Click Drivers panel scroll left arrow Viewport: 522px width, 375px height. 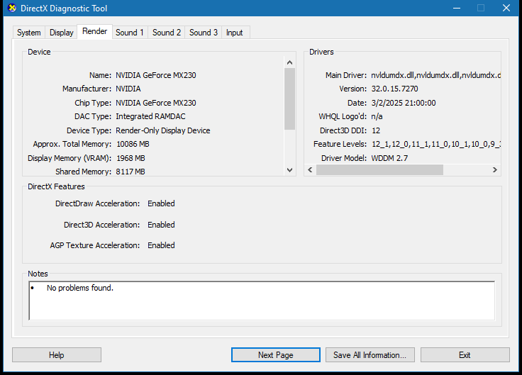(310, 169)
